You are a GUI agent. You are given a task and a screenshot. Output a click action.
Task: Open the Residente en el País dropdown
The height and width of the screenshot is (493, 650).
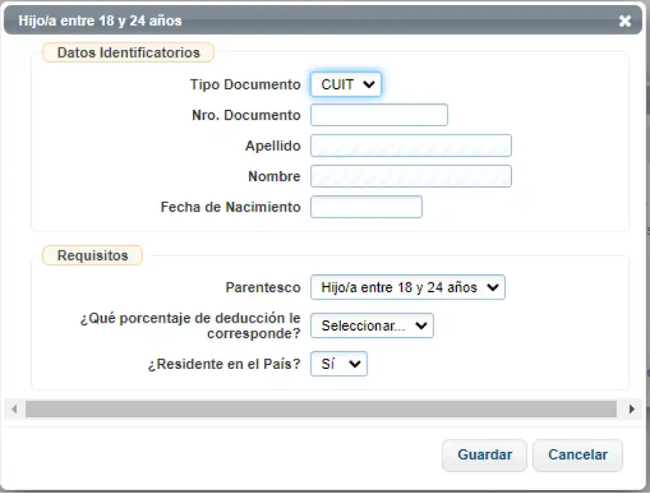click(x=338, y=364)
